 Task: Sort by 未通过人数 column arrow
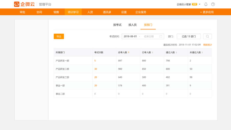pyautogui.click(x=202, y=52)
